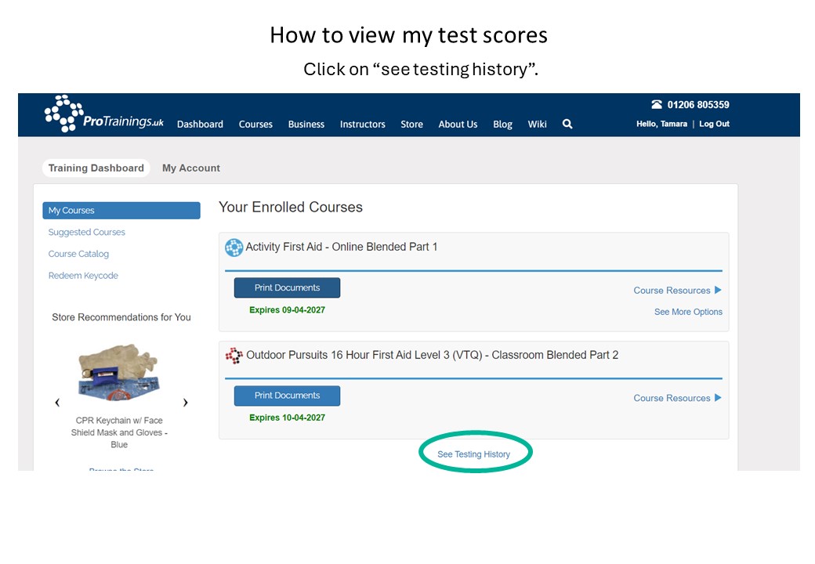Click the Activity First Aid course icon
815x564 pixels.
(x=234, y=248)
